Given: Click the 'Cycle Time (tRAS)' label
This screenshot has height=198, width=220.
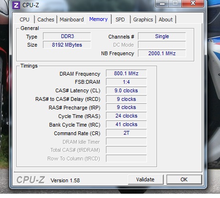Looking at the screenshot, I should point(79,116).
